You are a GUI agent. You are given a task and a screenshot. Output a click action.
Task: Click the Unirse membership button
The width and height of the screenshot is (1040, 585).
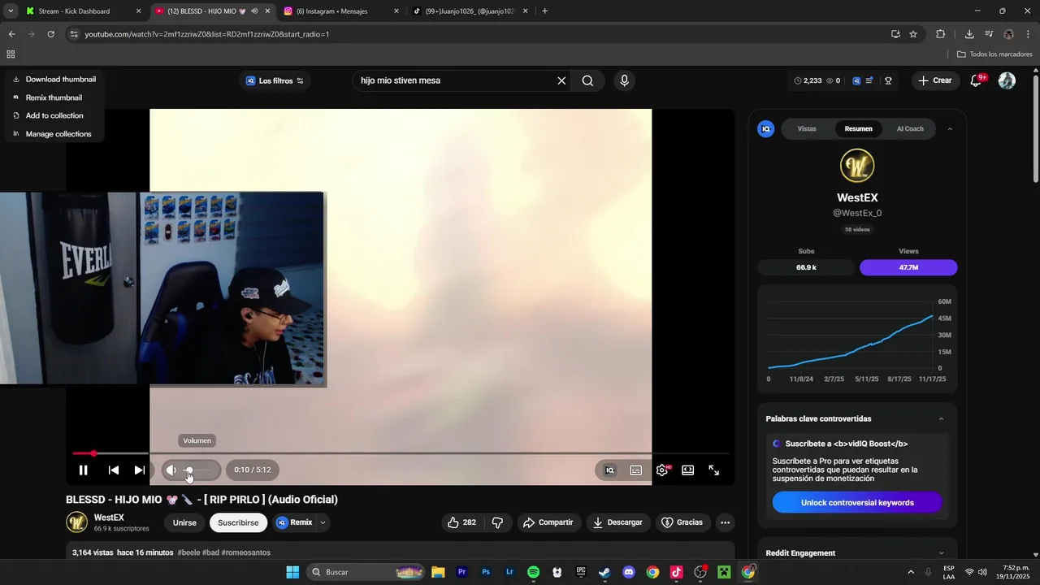184,522
